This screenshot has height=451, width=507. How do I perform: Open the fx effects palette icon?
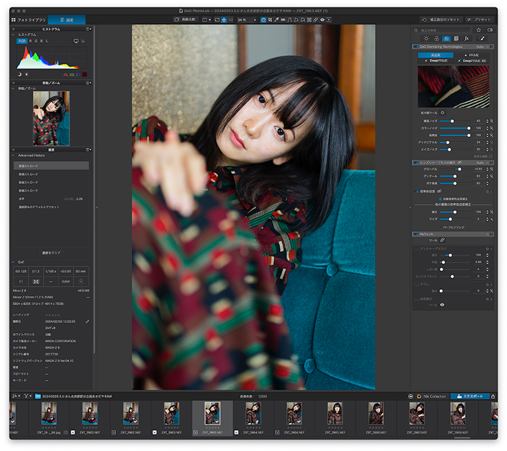click(466, 39)
